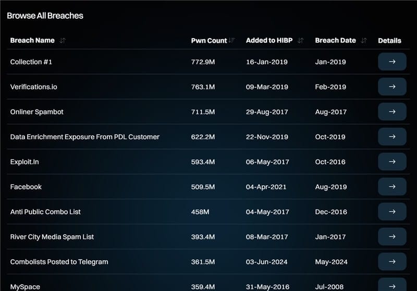Select the Exploit.In breach name
The image size is (417, 291).
tap(24, 162)
